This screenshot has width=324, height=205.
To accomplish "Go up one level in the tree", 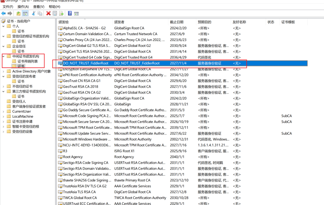I will [18, 14].
